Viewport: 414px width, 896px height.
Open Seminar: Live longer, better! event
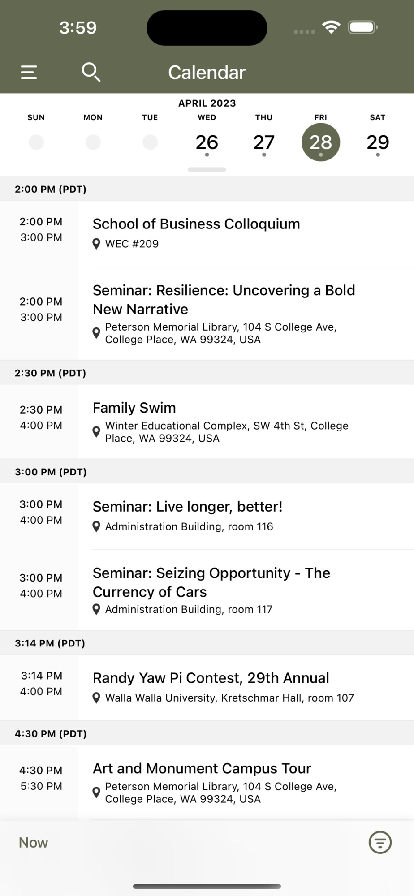[187, 507]
